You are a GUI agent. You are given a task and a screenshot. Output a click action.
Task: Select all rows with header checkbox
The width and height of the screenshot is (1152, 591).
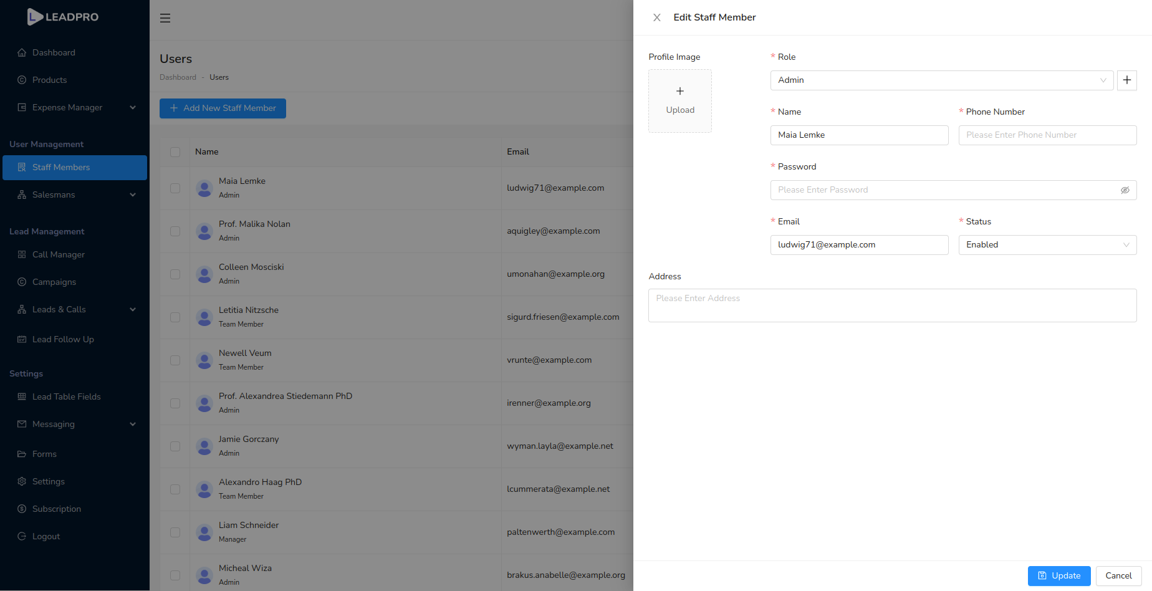[x=175, y=152]
